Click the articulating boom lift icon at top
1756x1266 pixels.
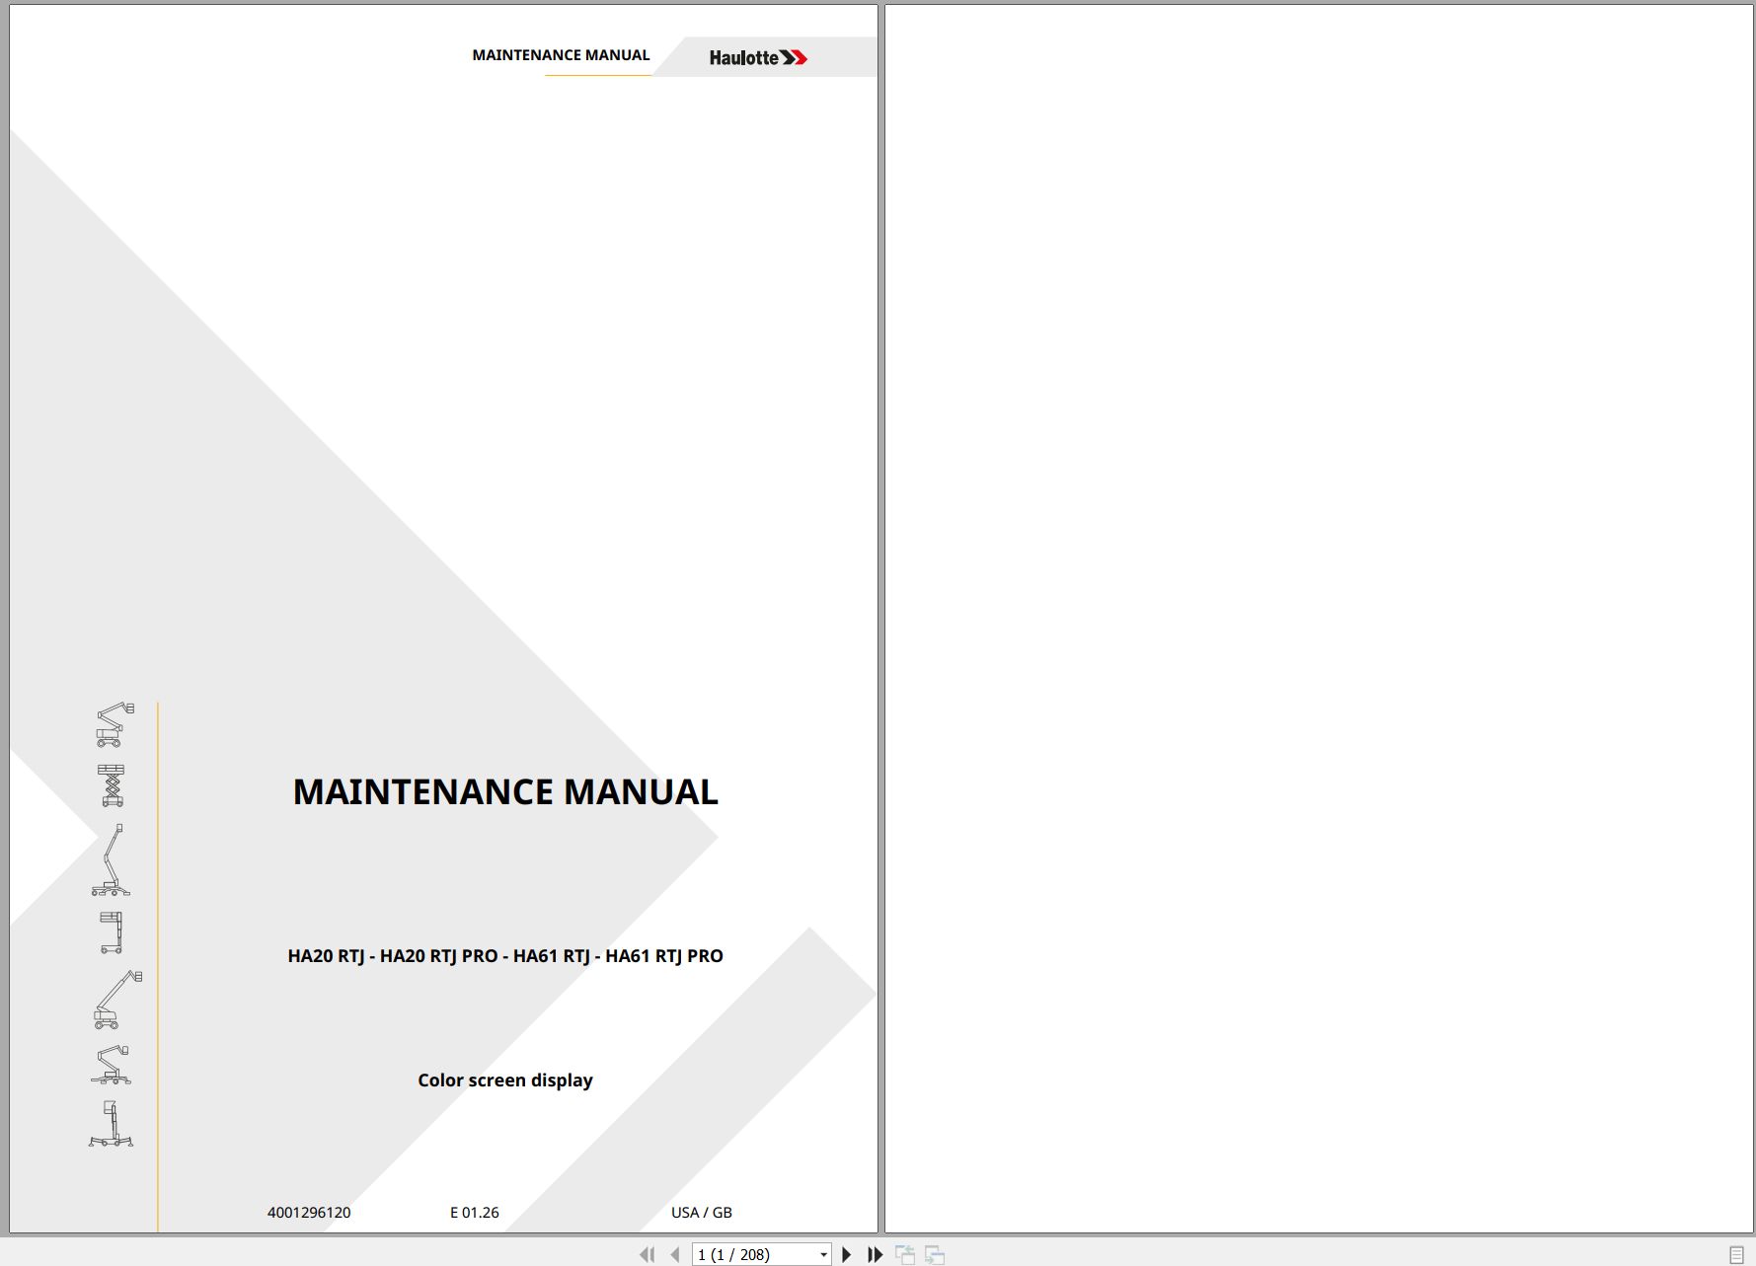[x=115, y=724]
